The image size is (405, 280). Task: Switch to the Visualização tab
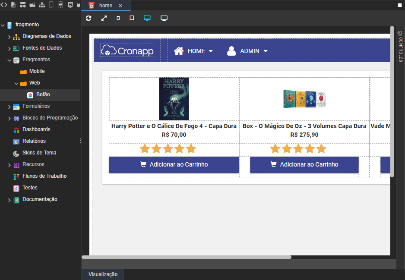[103, 274]
